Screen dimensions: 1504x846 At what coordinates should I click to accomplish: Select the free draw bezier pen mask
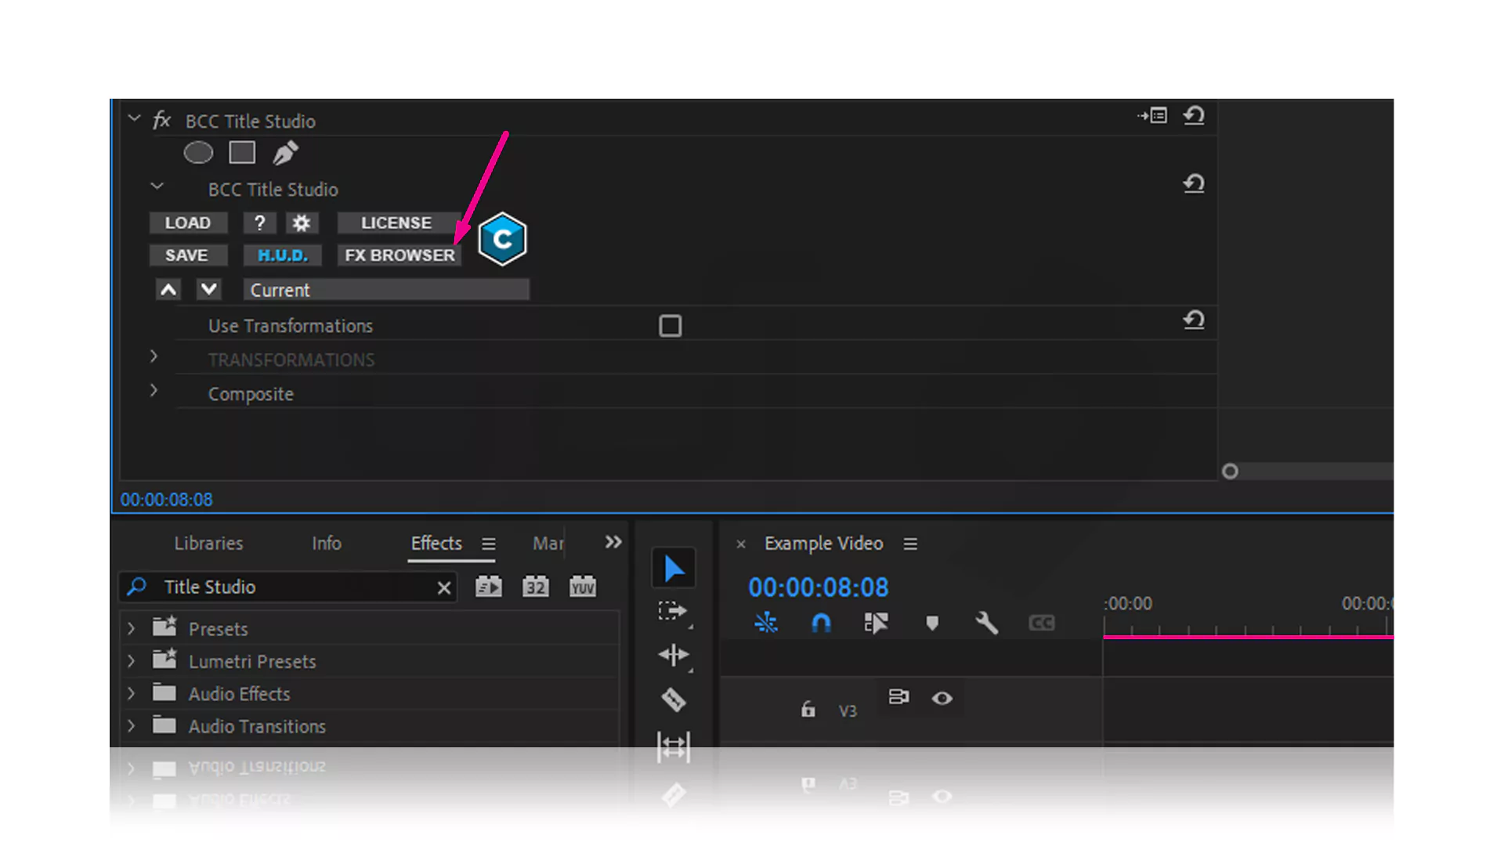[x=285, y=152]
